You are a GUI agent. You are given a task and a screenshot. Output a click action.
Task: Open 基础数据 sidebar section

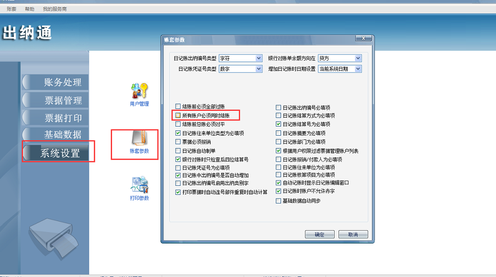56,135
